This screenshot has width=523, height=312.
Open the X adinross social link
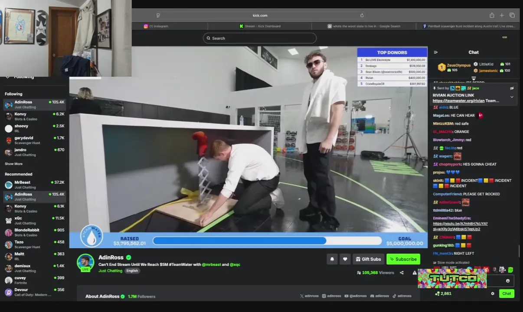point(309,296)
